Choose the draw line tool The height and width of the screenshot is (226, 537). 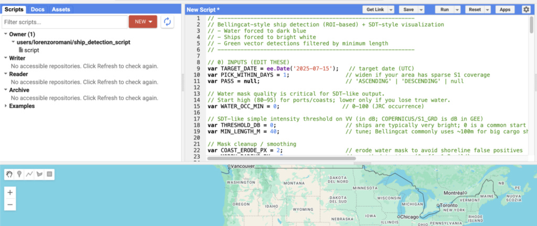29,175
